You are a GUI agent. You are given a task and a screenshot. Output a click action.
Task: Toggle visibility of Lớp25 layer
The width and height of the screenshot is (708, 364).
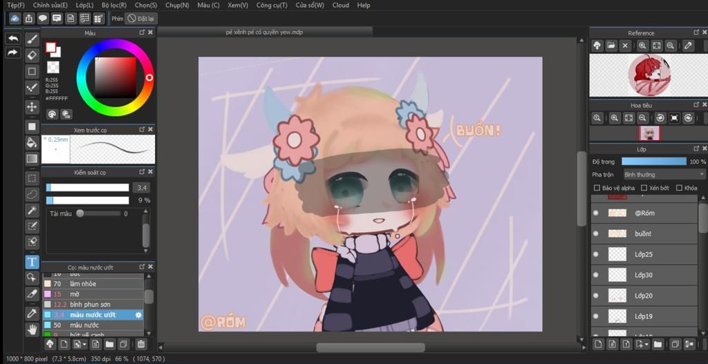point(595,254)
